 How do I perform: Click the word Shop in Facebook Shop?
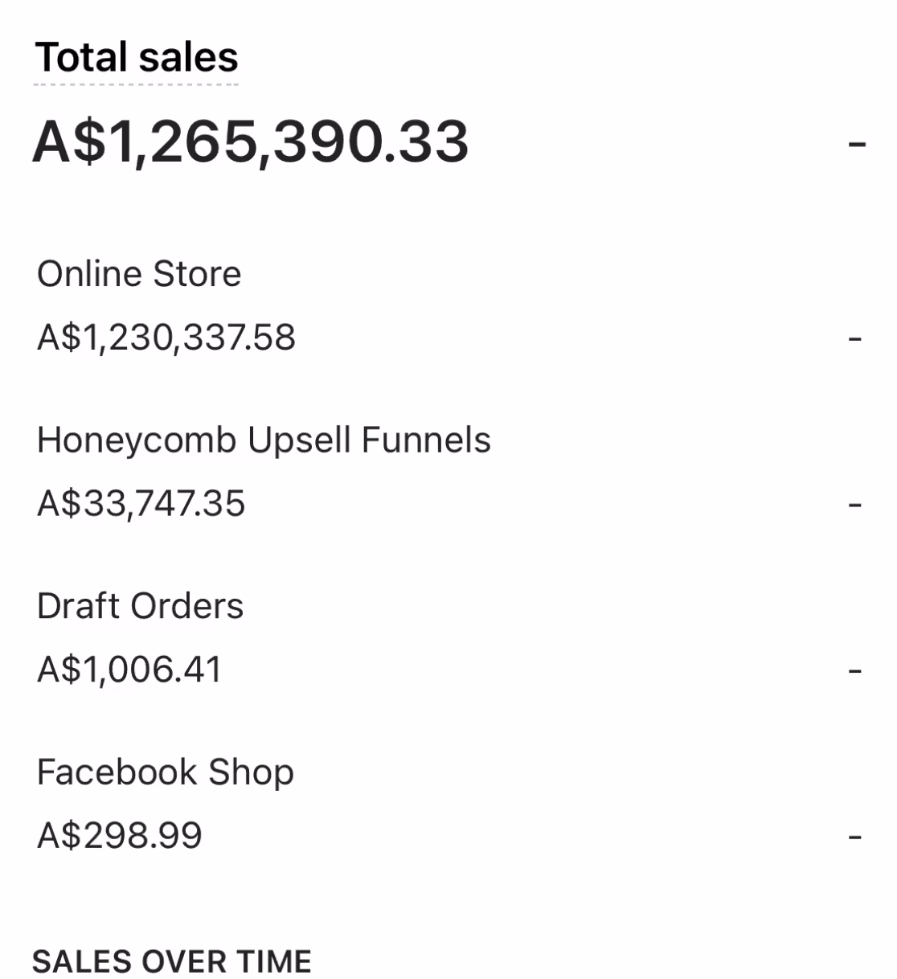pos(252,772)
